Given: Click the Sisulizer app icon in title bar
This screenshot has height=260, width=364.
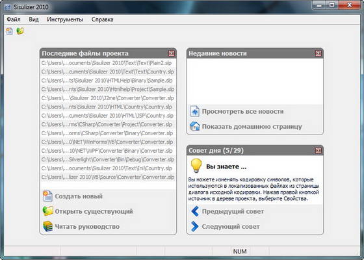Looking at the screenshot, I should pos(8,7).
